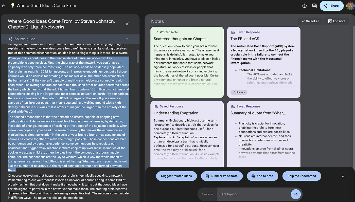Click Summarize to Note chip
Screen dimensions: 355x202
tap(222, 176)
